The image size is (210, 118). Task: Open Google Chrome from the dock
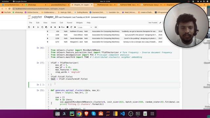click(79, 114)
